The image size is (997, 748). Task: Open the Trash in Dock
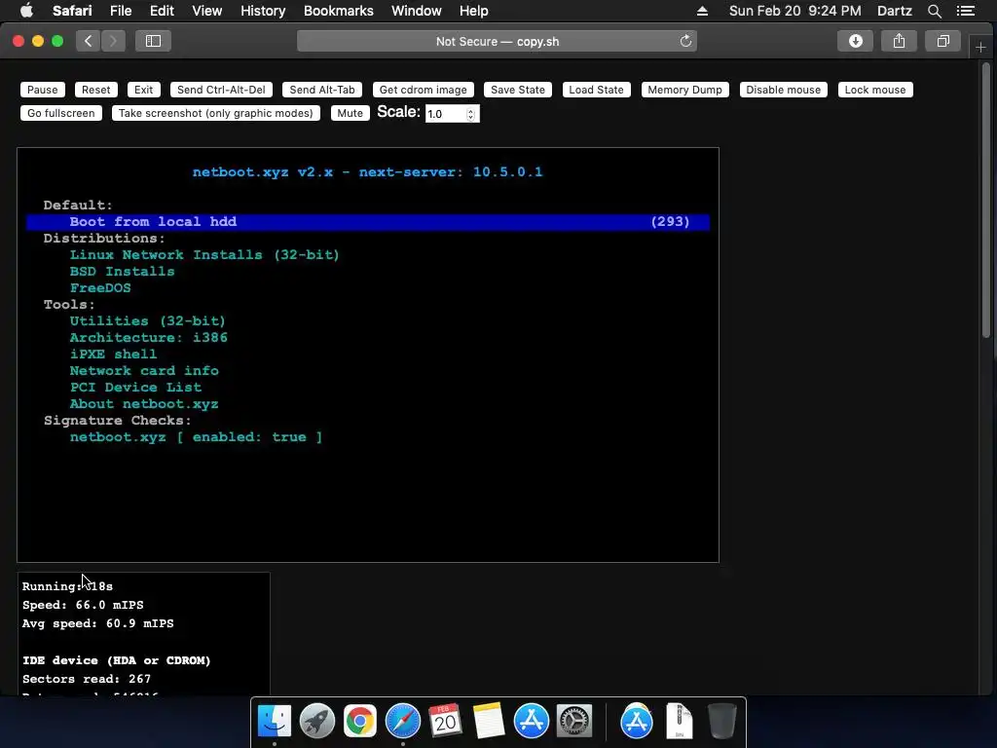point(722,722)
